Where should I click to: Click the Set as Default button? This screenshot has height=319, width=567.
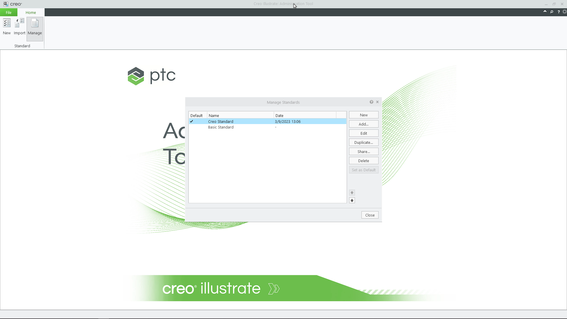(x=364, y=170)
